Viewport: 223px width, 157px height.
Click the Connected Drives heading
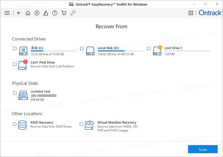(x=29, y=39)
